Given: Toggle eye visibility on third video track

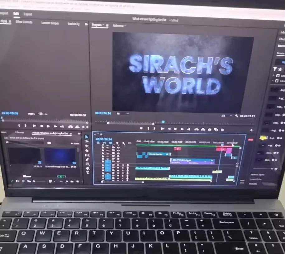Looking at the screenshot, I should tap(118, 150).
